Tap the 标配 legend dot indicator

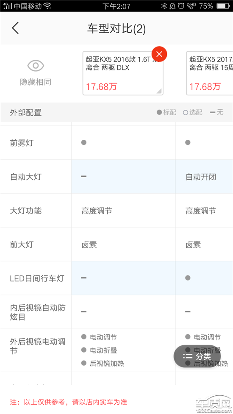(159, 112)
